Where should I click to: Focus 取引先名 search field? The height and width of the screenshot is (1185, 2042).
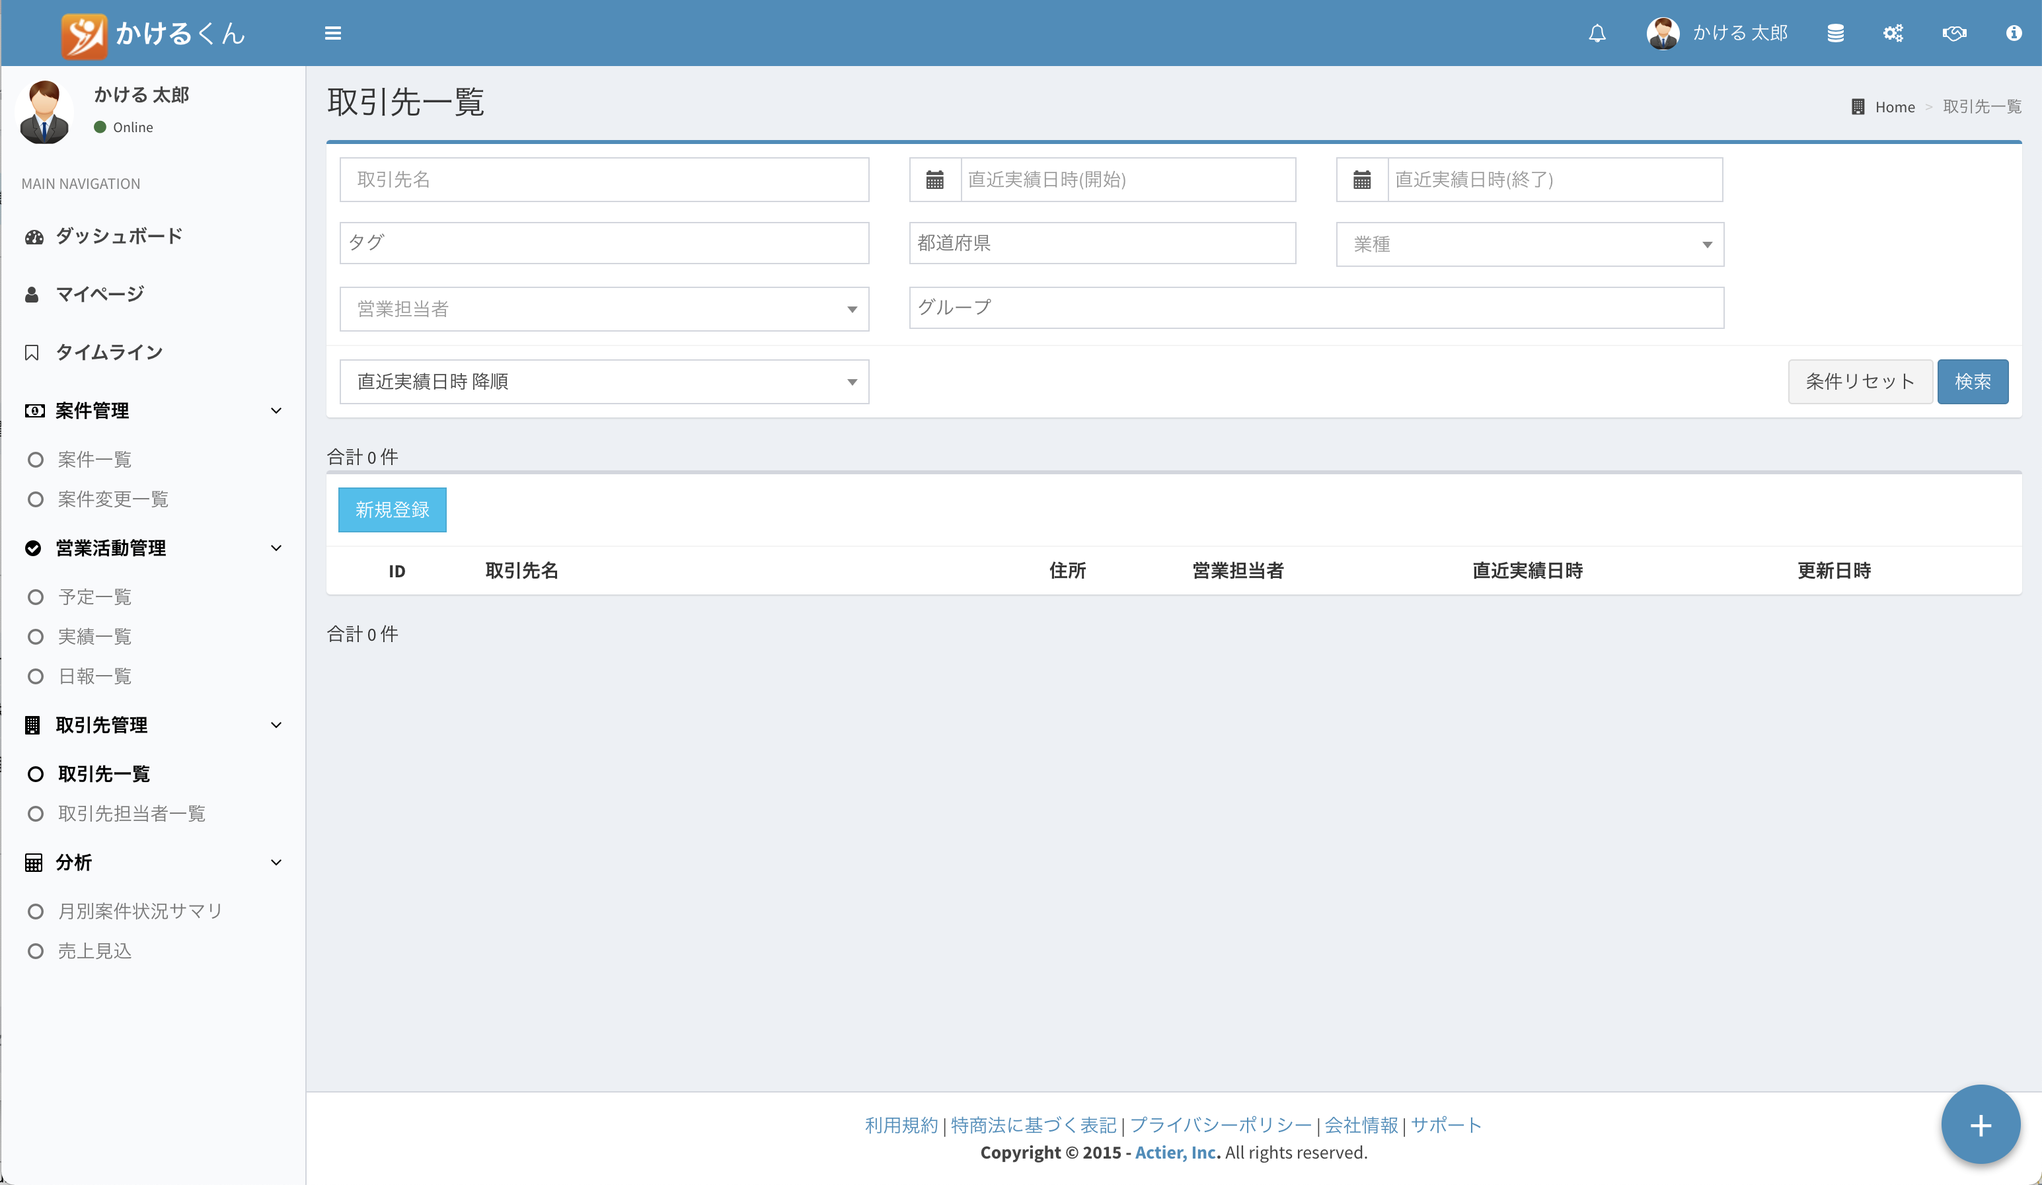(605, 180)
